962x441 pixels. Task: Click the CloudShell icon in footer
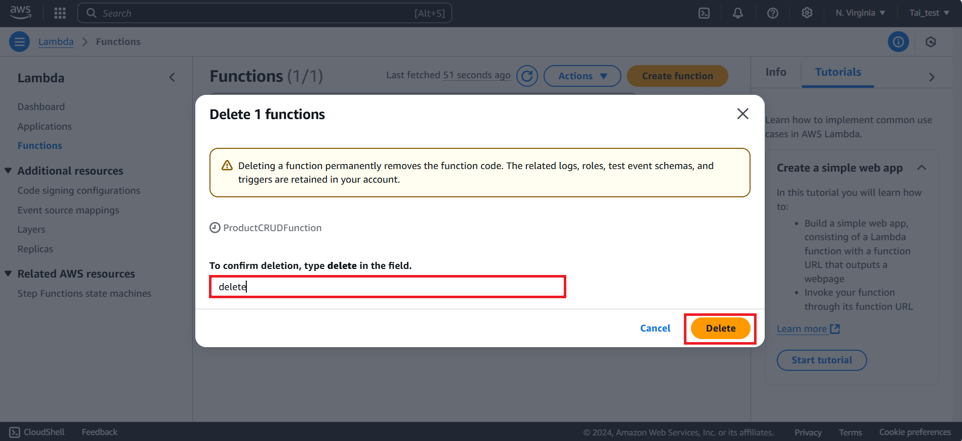(15, 432)
